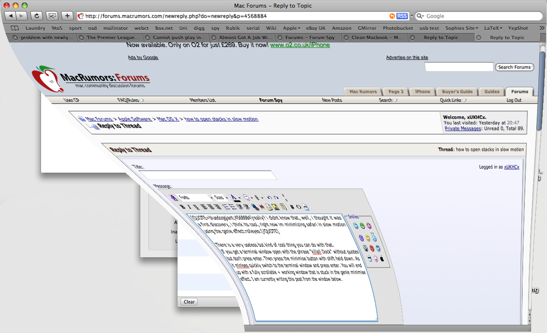This screenshot has height=333, width=547.
Task: Switch to 'Forums – Forum Spy' tab
Action: pyautogui.click(x=310, y=38)
